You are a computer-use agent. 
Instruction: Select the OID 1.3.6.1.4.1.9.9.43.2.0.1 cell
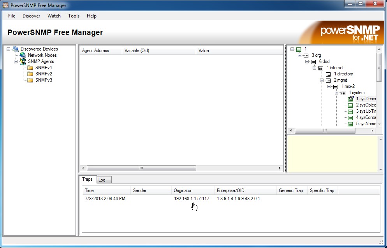(238, 199)
